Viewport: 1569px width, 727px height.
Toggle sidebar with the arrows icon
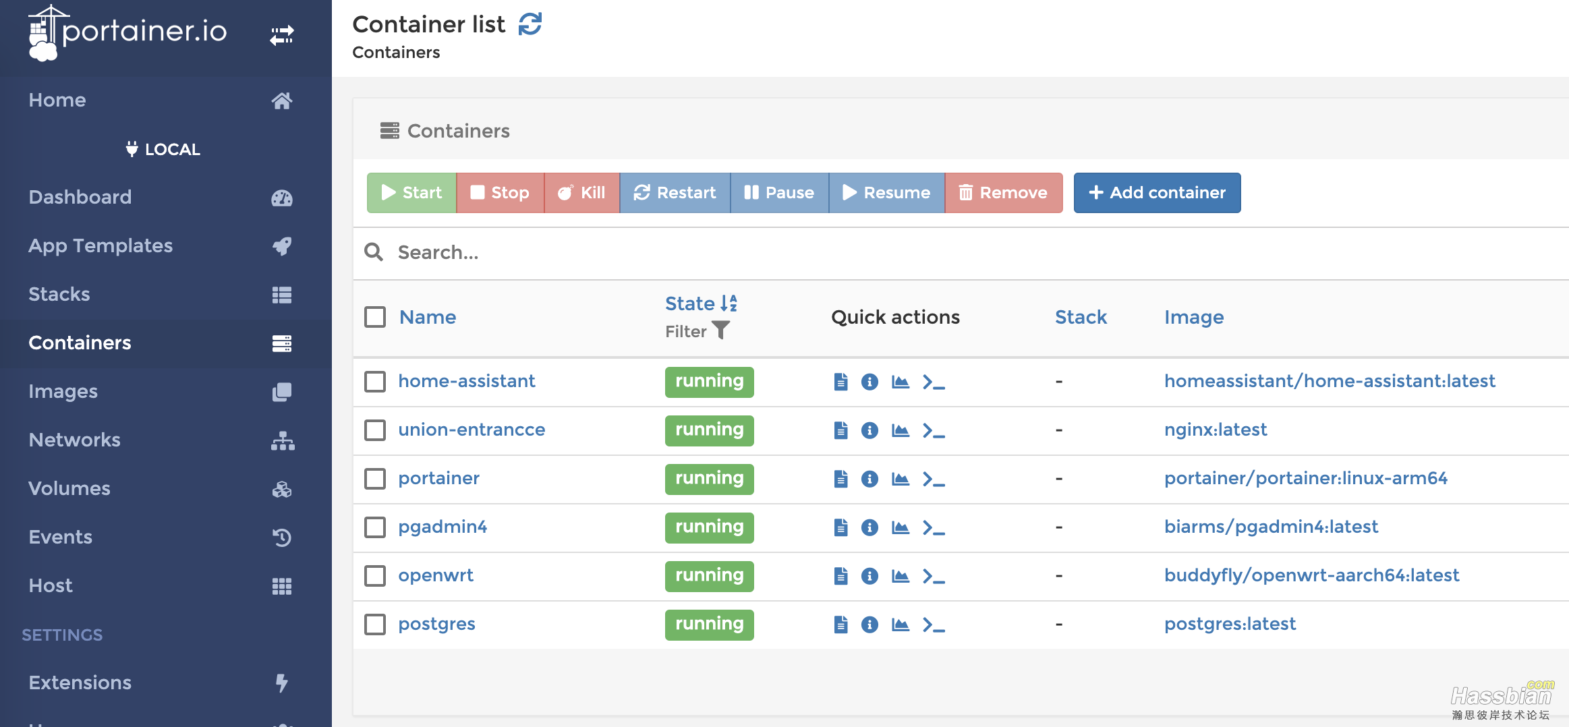coord(282,35)
